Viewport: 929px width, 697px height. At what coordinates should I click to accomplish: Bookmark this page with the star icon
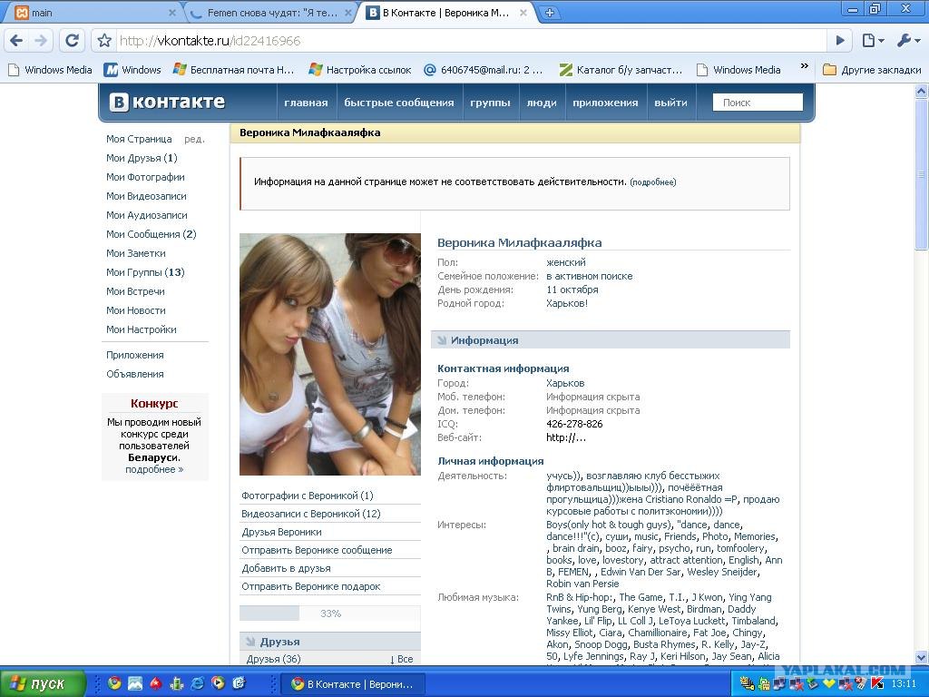click(x=104, y=40)
